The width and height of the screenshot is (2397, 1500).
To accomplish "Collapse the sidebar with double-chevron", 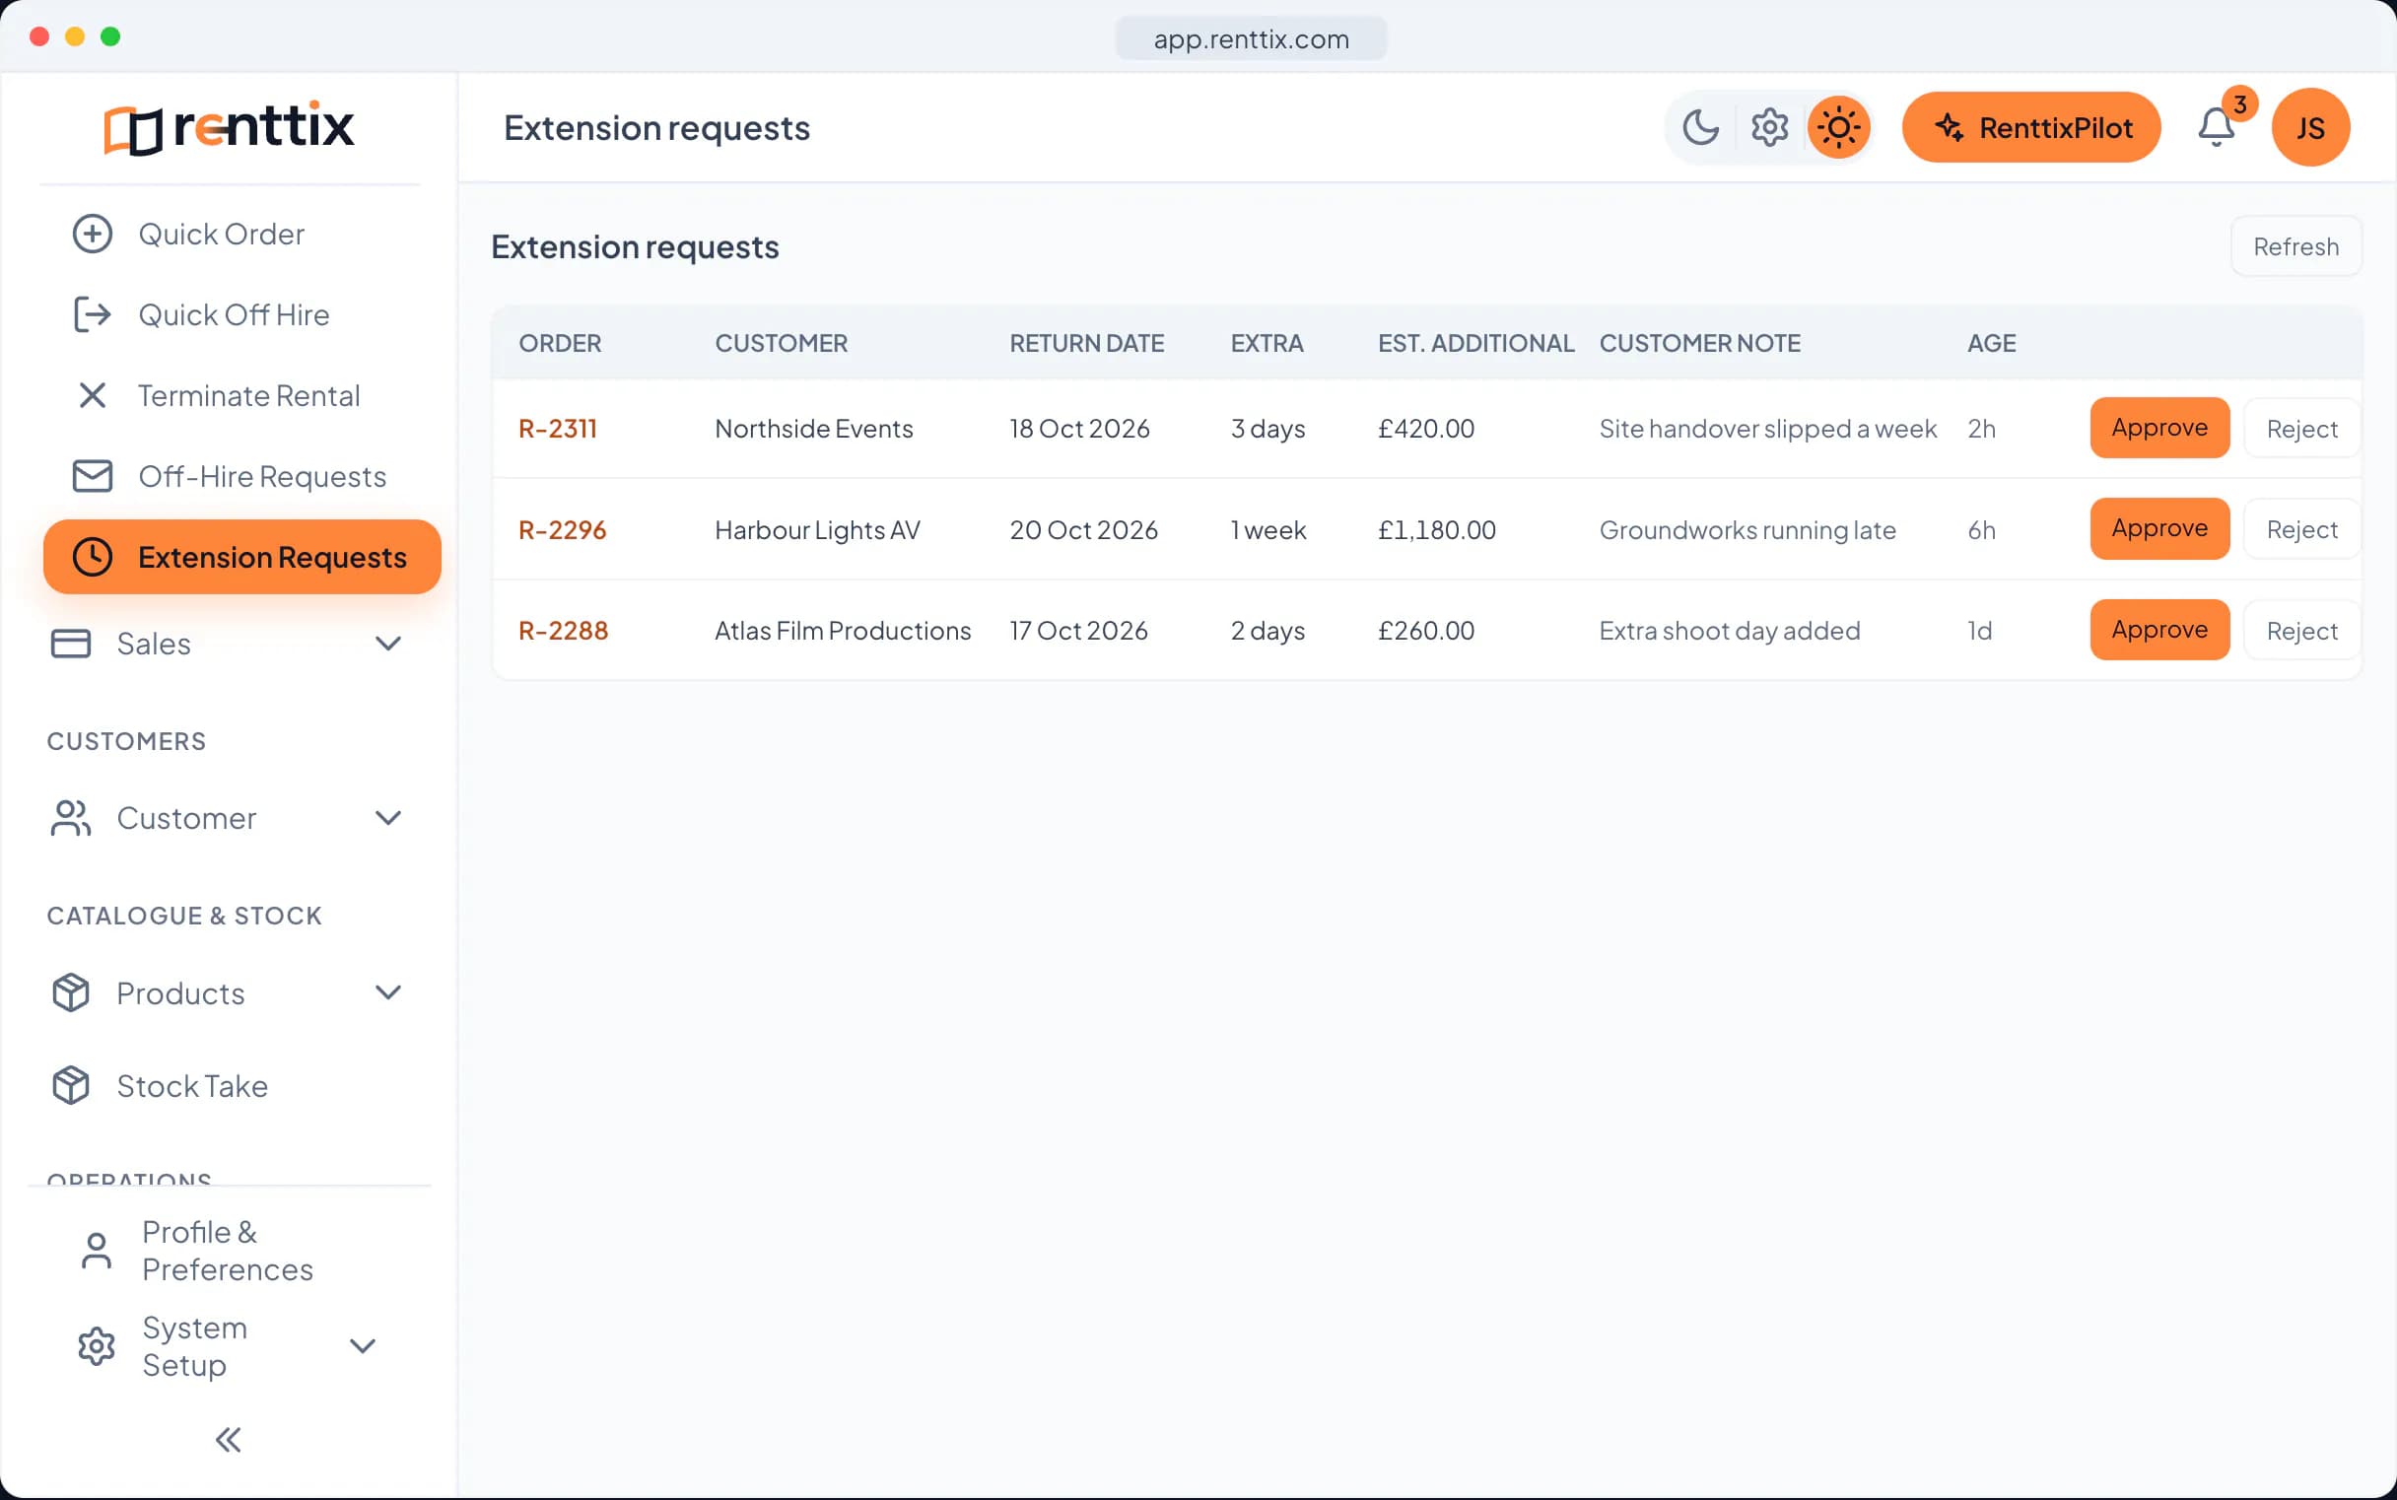I will (x=229, y=1440).
